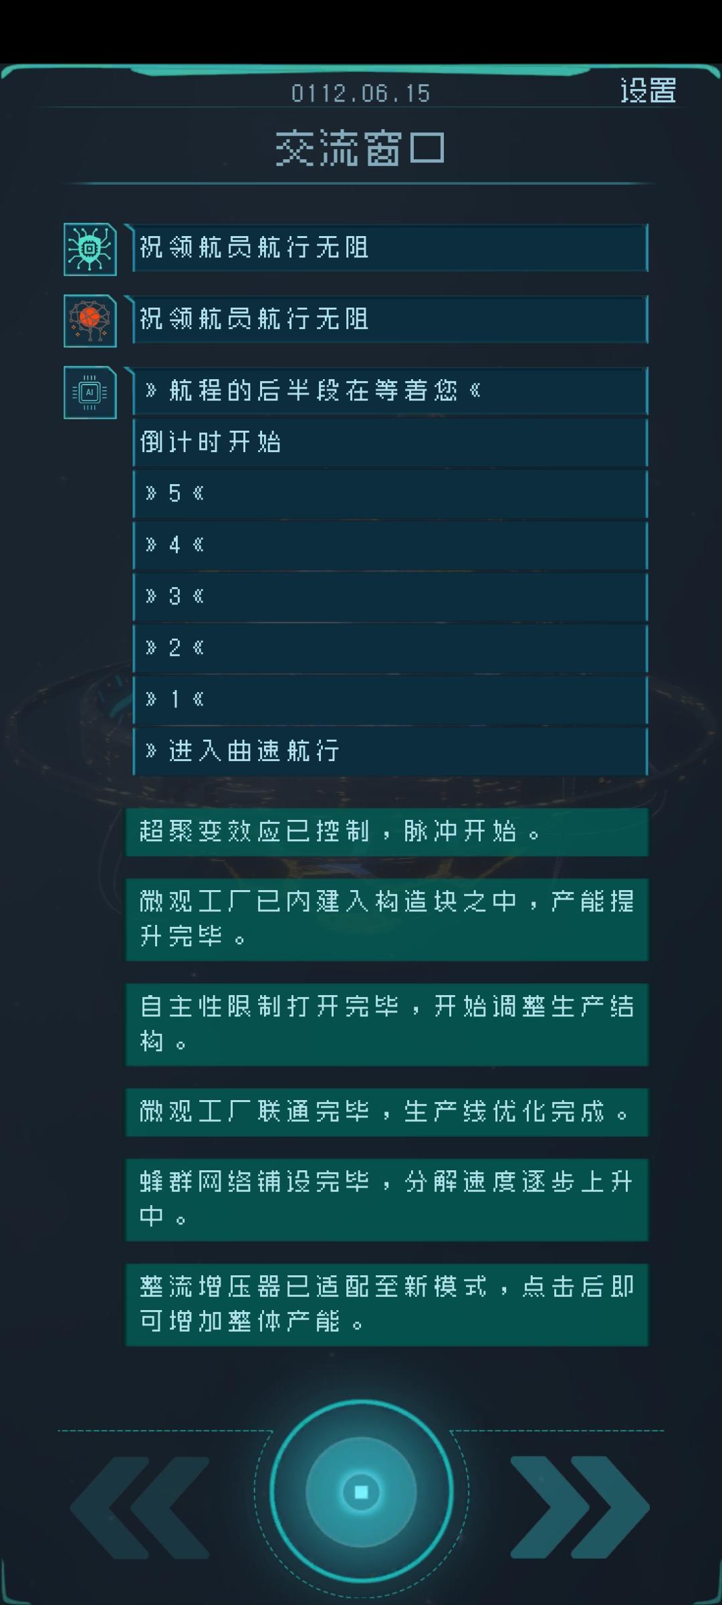This screenshot has width=722, height=1605.
Task: Click the first 祝领航员航行无阻 message
Action: pos(390,248)
